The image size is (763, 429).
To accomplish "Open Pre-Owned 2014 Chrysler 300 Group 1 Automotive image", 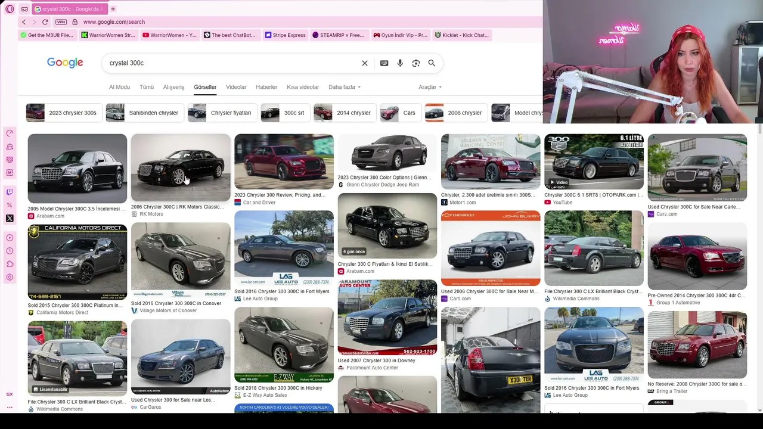I will (x=697, y=256).
